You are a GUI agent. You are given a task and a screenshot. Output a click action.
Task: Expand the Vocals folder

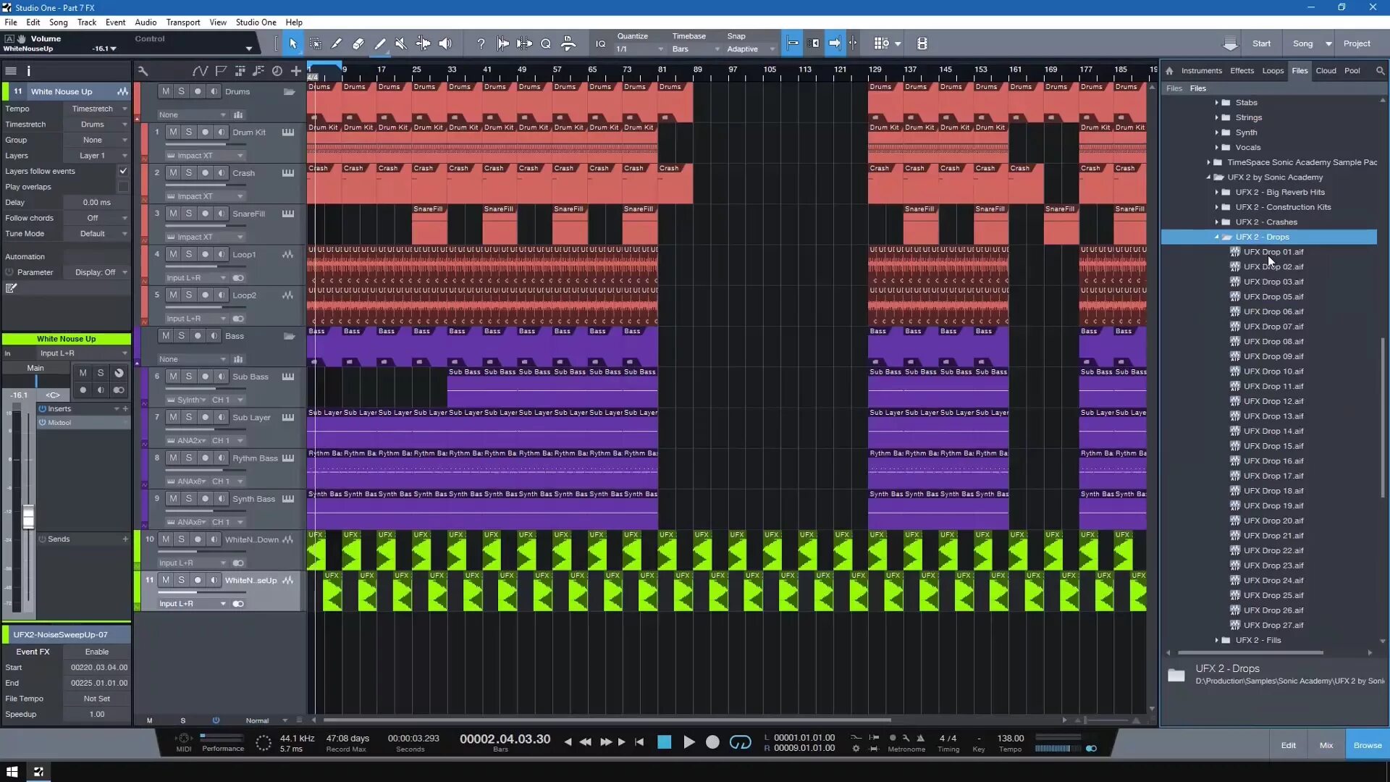click(x=1216, y=148)
